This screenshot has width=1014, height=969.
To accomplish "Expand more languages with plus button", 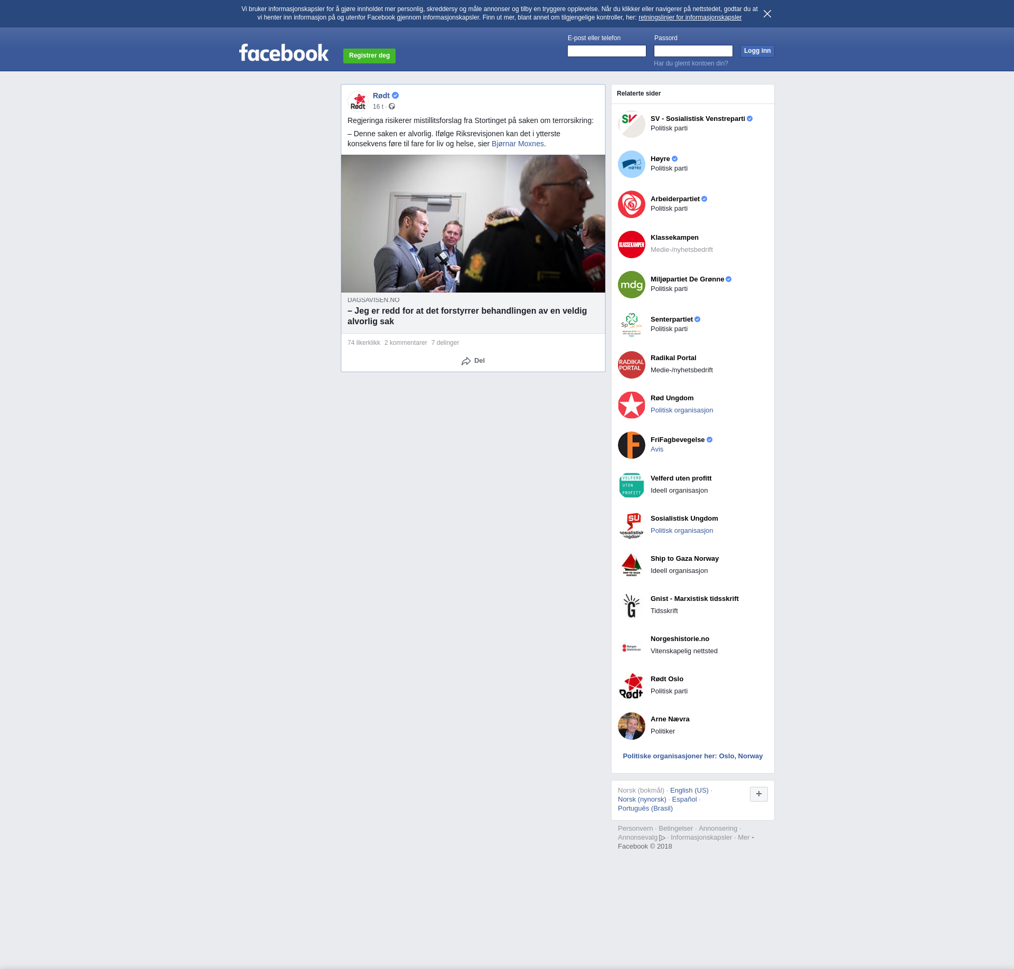I will click(759, 794).
